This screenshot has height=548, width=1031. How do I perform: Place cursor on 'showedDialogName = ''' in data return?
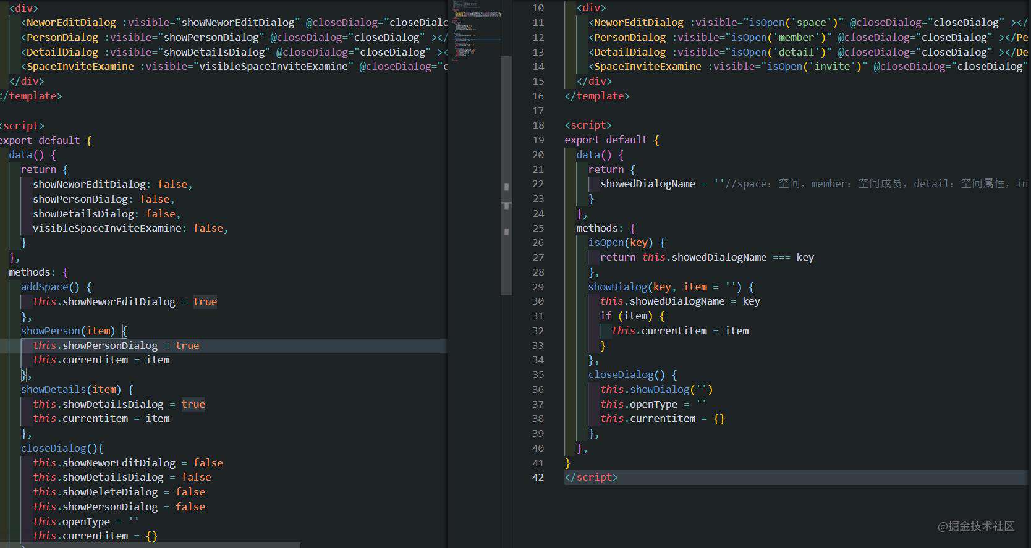tap(662, 184)
